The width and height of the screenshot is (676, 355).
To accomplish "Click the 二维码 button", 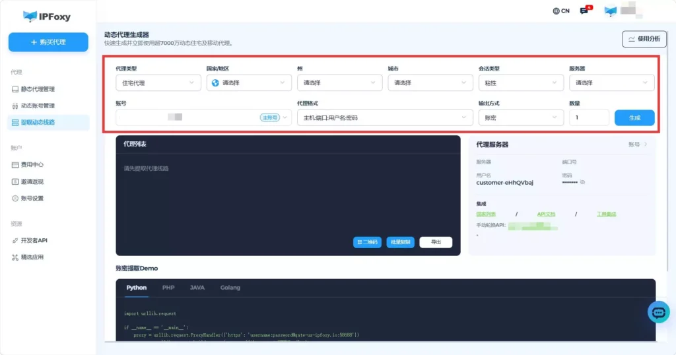I will point(367,242).
